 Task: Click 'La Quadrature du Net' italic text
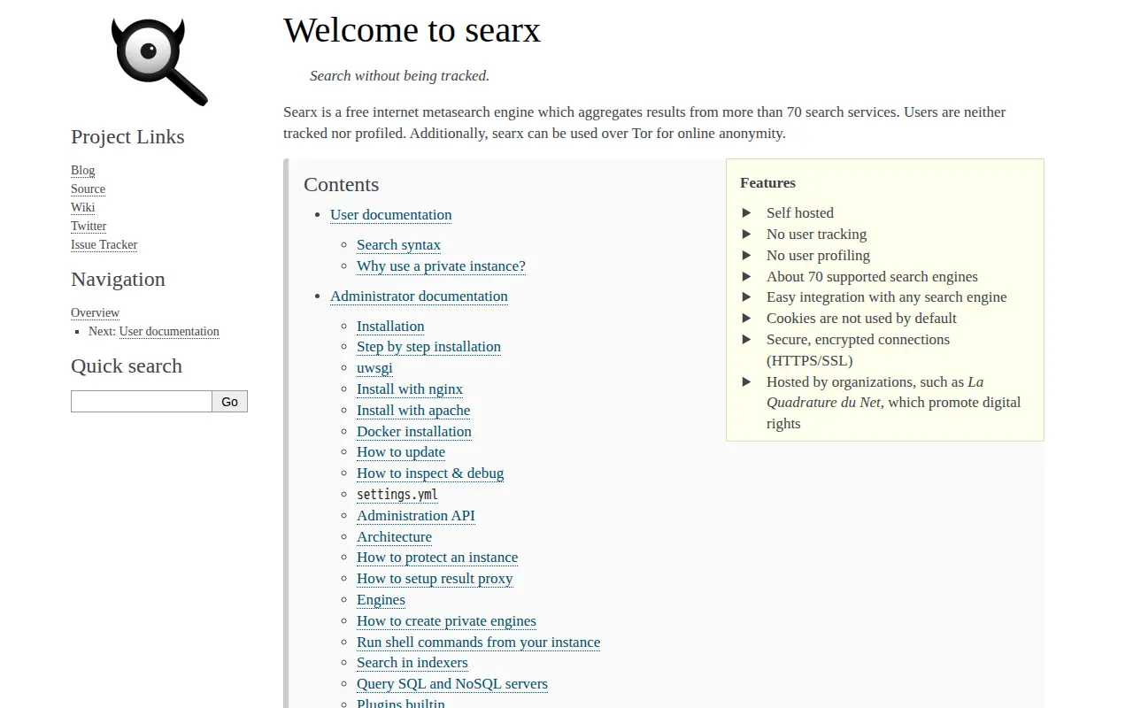(875, 392)
